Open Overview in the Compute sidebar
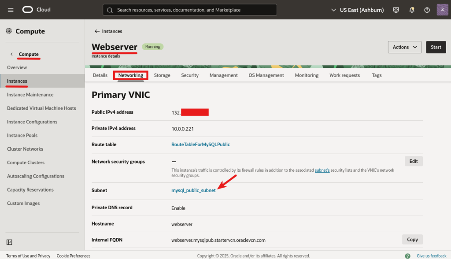This screenshot has height=259, width=451. [x=17, y=67]
